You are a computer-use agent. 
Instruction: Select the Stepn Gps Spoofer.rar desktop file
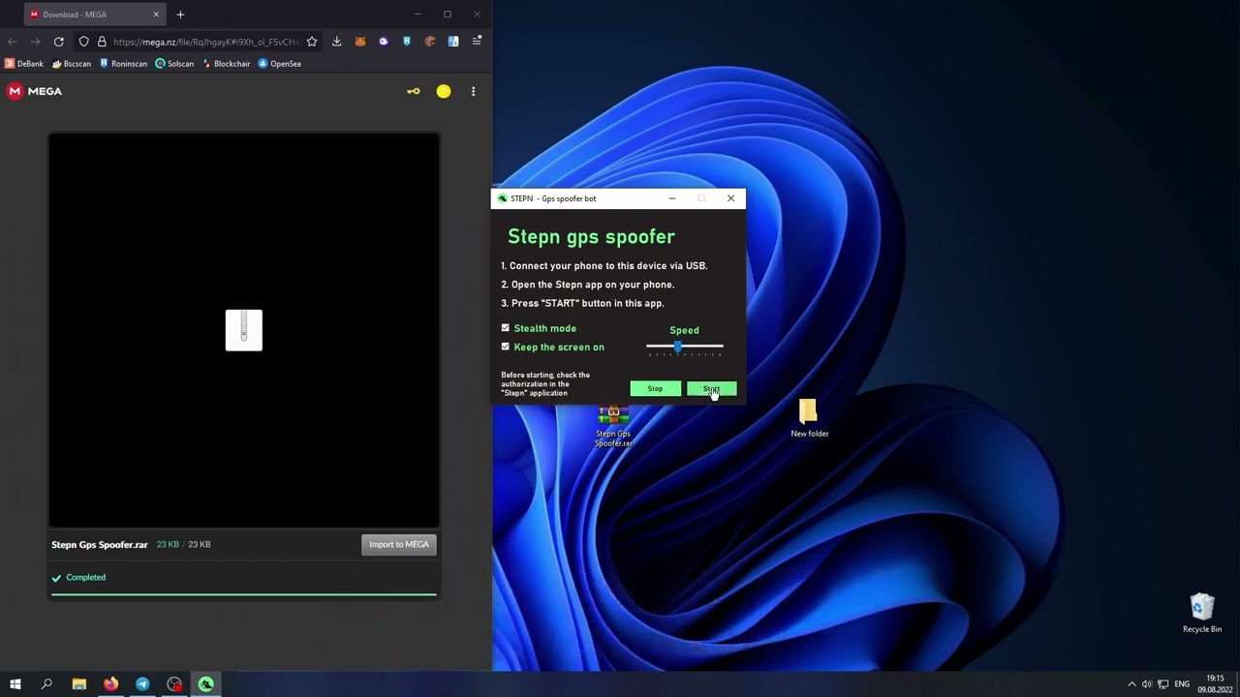pos(613,425)
